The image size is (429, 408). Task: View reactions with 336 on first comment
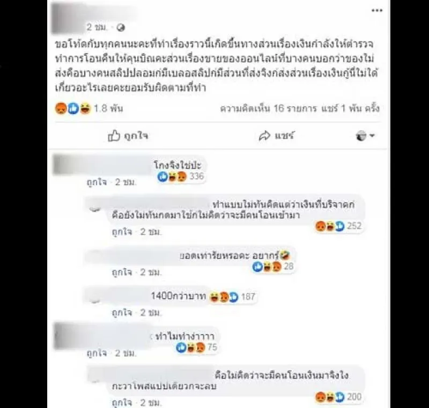pos(181,176)
